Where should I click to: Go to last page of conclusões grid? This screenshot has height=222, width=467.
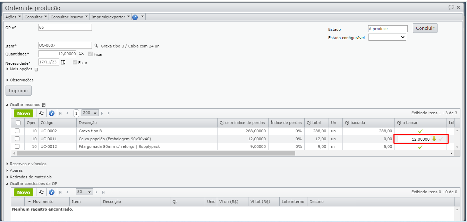103,192
